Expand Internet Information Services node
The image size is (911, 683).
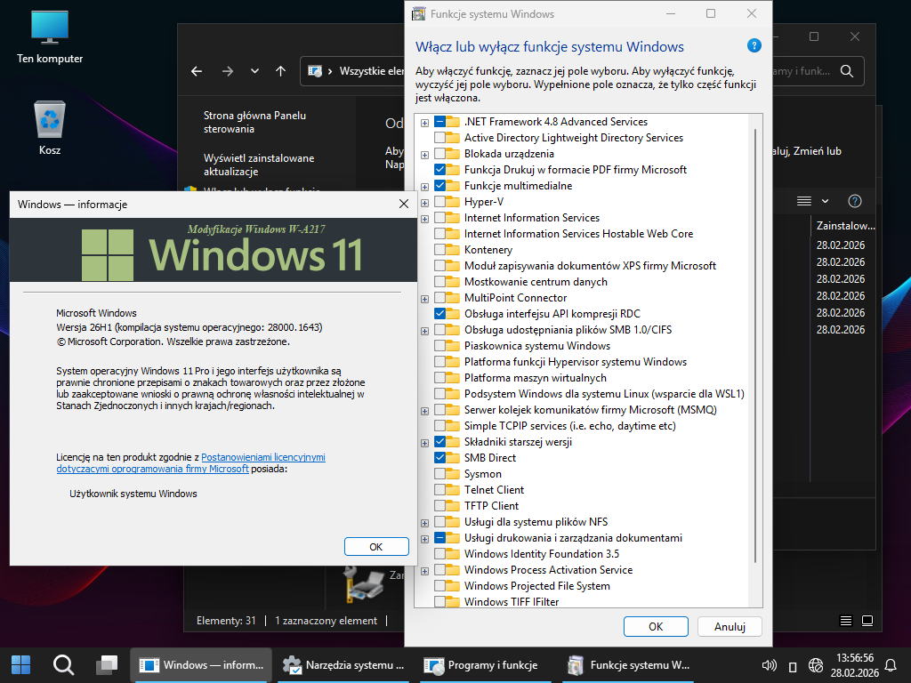click(425, 218)
